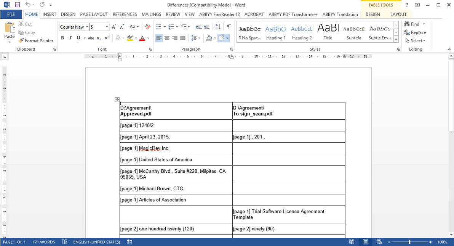
Task: Sort the selection alphabetically
Action: point(218,27)
